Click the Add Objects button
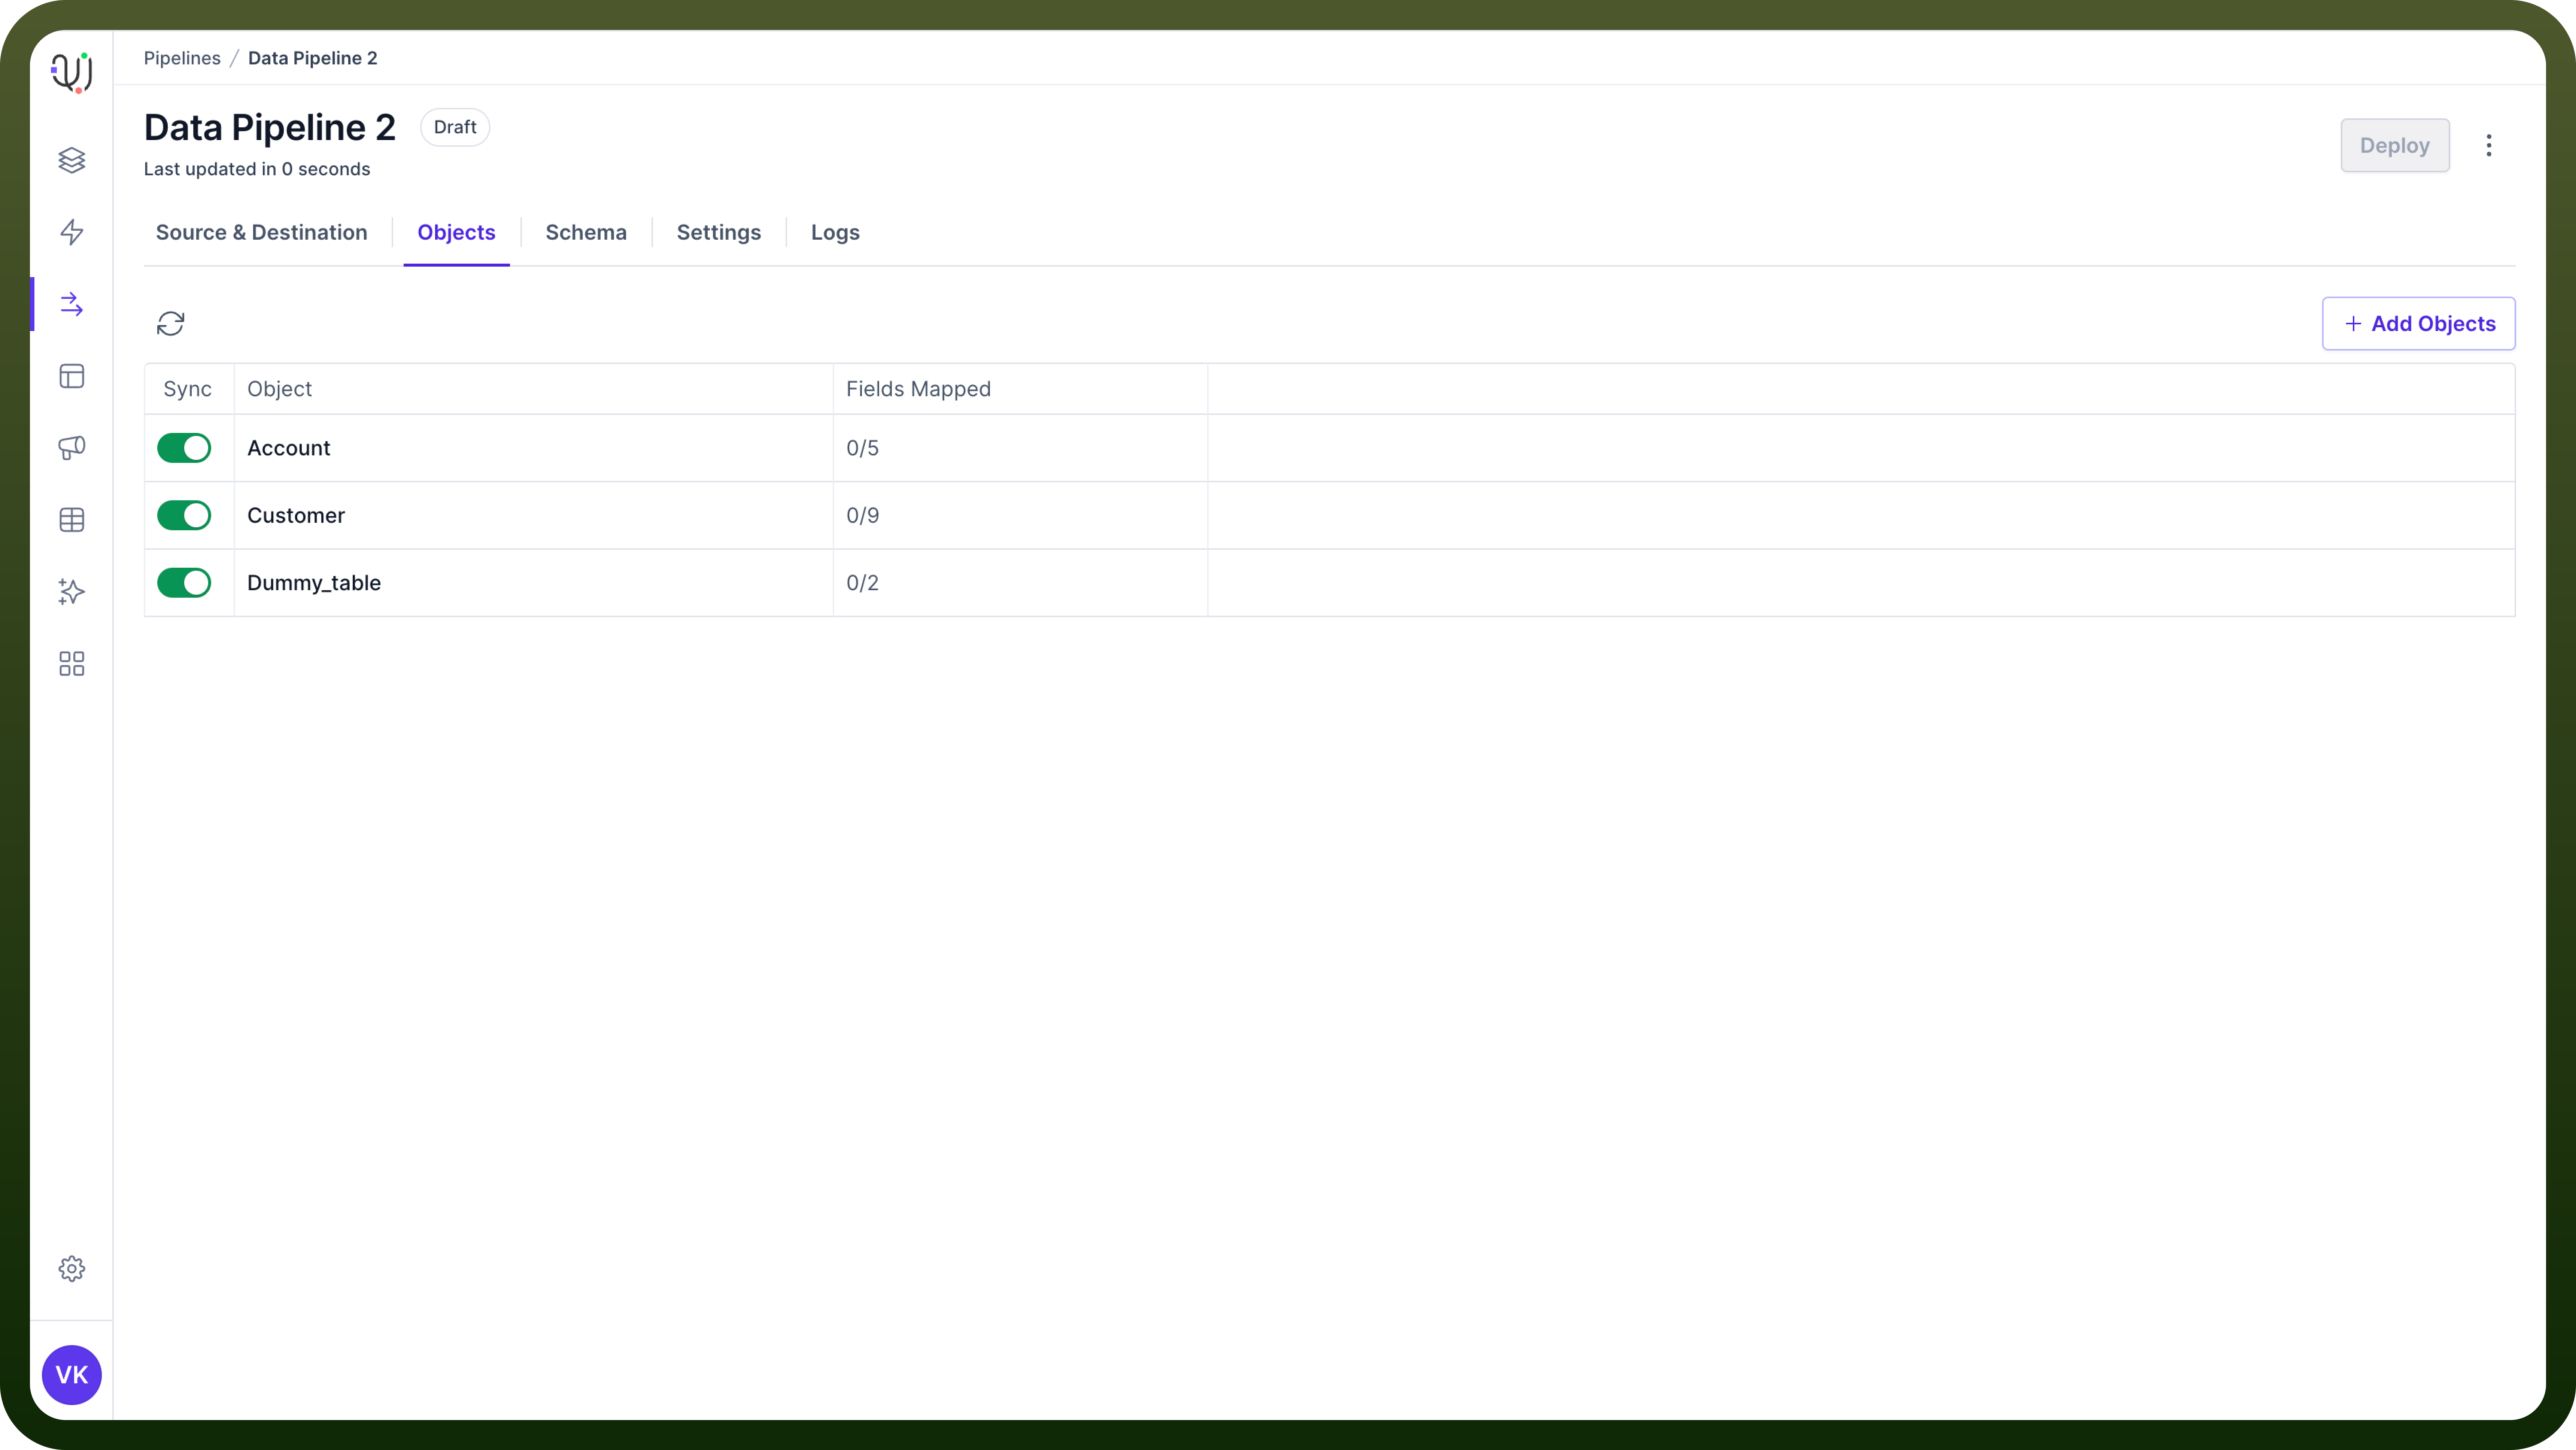2576x1450 pixels. click(x=2419, y=323)
